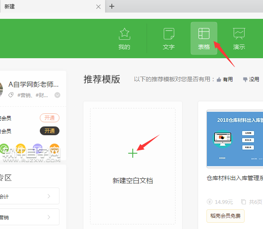Viewport: 263px width, 229px height.
Task: Select the 演示 presentation type
Action: 239,39
